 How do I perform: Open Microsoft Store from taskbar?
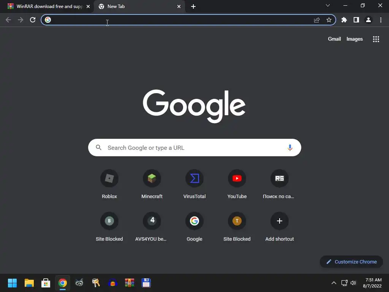click(46, 283)
